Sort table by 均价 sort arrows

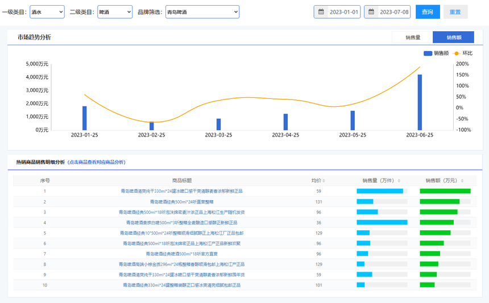324,181
